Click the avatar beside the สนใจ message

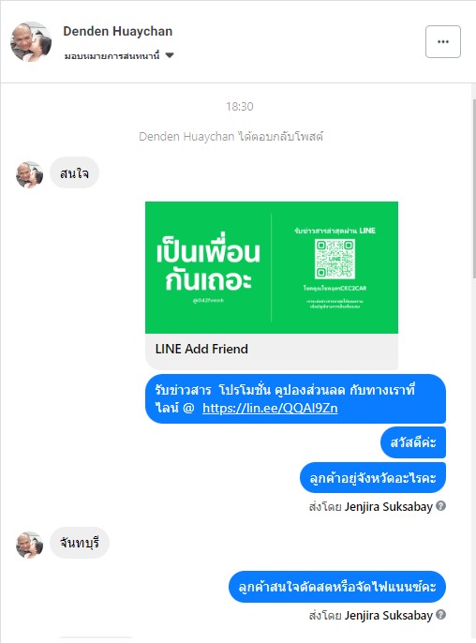(x=30, y=174)
